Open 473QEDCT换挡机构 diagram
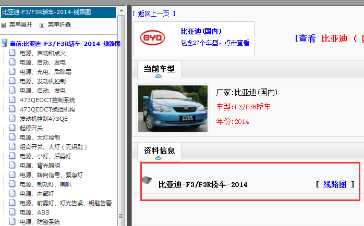Viewport: 364px width, 226px height. [x=47, y=109]
